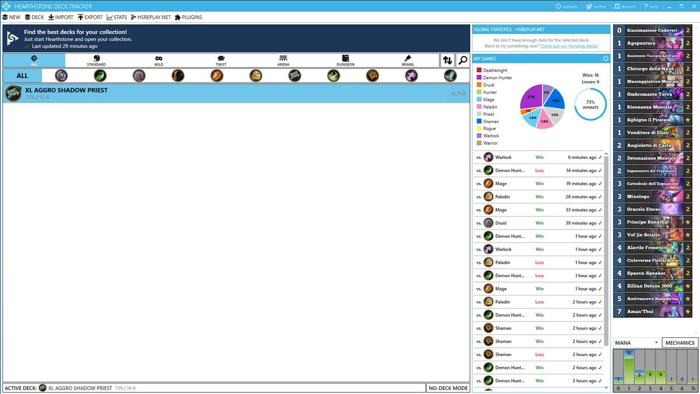Open the DECK menu
Image resolution: width=700 pixels, height=394 pixels.
pos(34,17)
